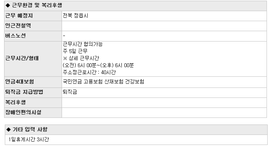Viewport: 271px width, 149px height.
Task: Click the empty 복리후생 value cell
Action: 164,103
